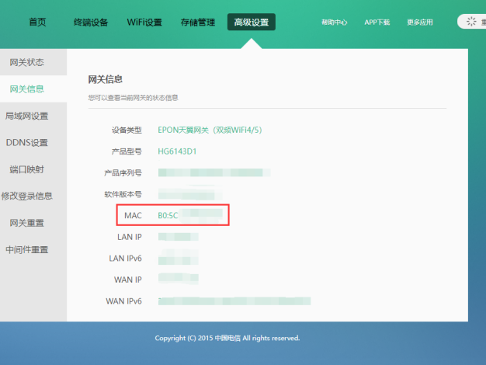The width and height of the screenshot is (486, 365).
Task: Click the MAC label
Action: click(x=133, y=216)
